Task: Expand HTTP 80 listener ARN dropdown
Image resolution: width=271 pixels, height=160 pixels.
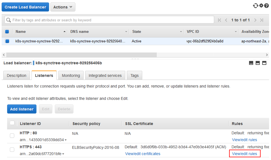Action: pos(66,140)
